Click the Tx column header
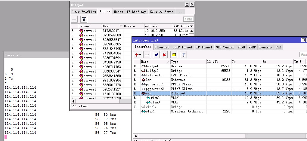The width and height of the screenshot is (307, 141). click(247, 62)
